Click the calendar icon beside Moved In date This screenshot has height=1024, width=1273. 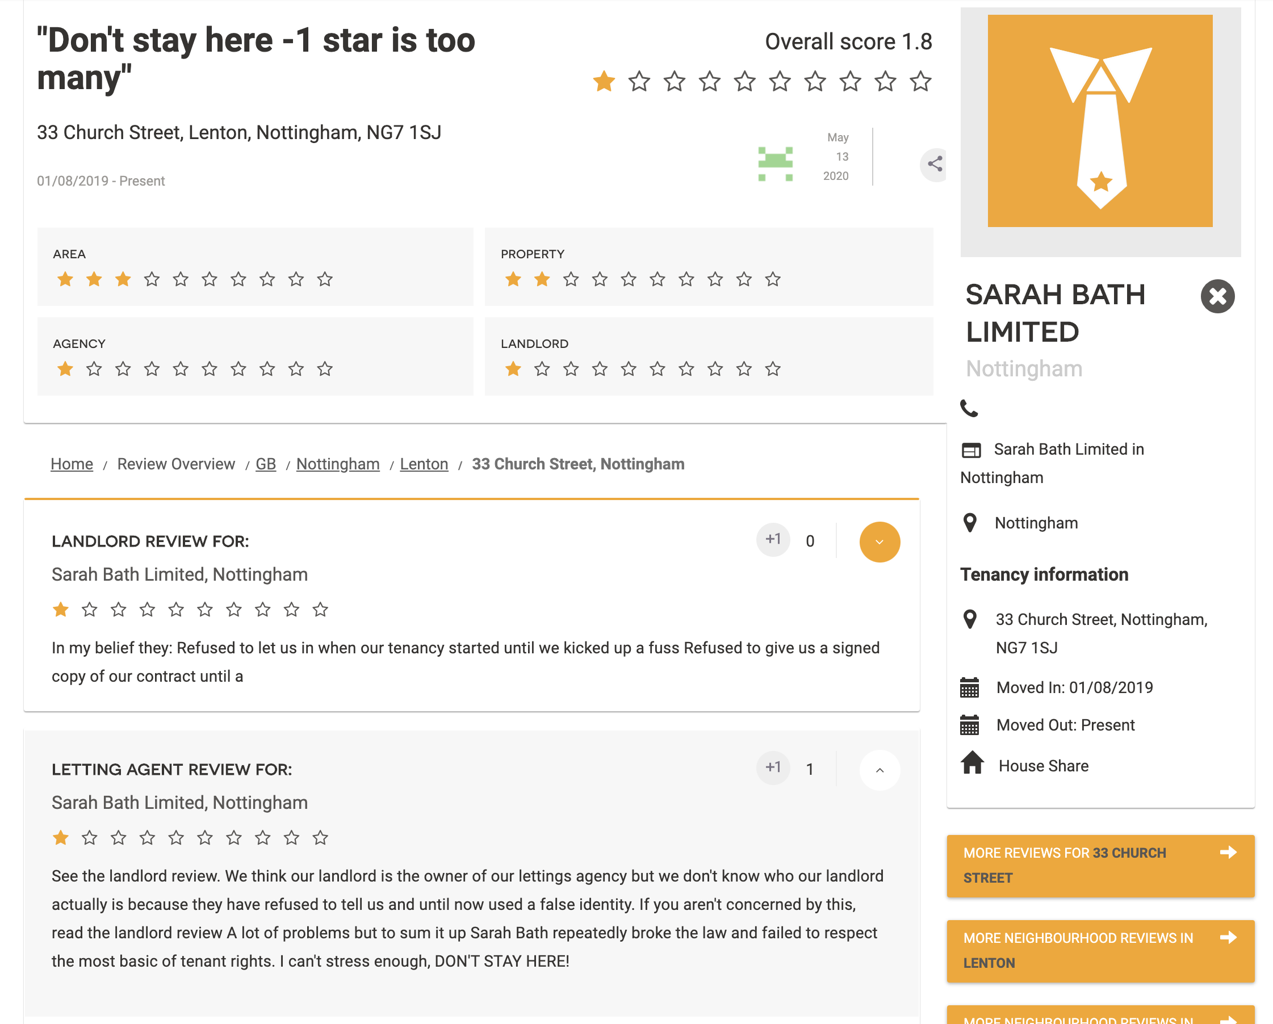click(x=969, y=687)
